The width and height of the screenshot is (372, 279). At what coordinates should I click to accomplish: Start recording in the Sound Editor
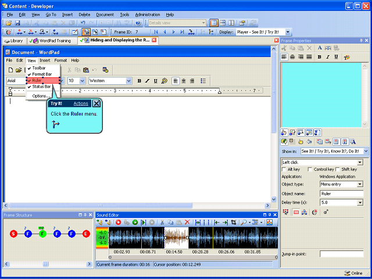point(118,222)
